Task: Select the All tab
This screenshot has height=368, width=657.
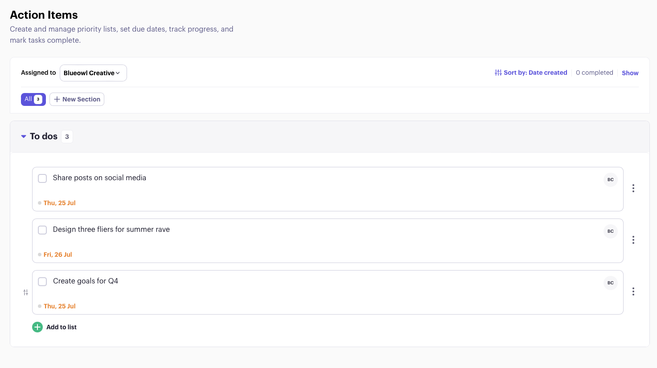Action: [33, 99]
